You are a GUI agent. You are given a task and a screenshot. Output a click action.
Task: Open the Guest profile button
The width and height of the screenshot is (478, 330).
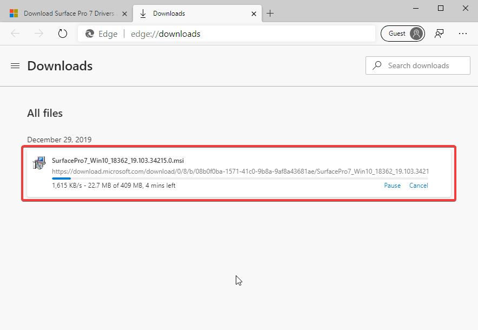[x=403, y=34]
